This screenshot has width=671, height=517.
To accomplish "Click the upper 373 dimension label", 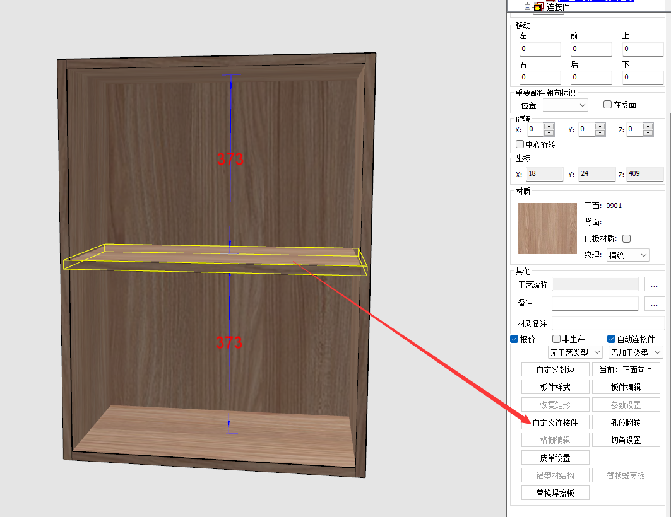I will pos(230,159).
